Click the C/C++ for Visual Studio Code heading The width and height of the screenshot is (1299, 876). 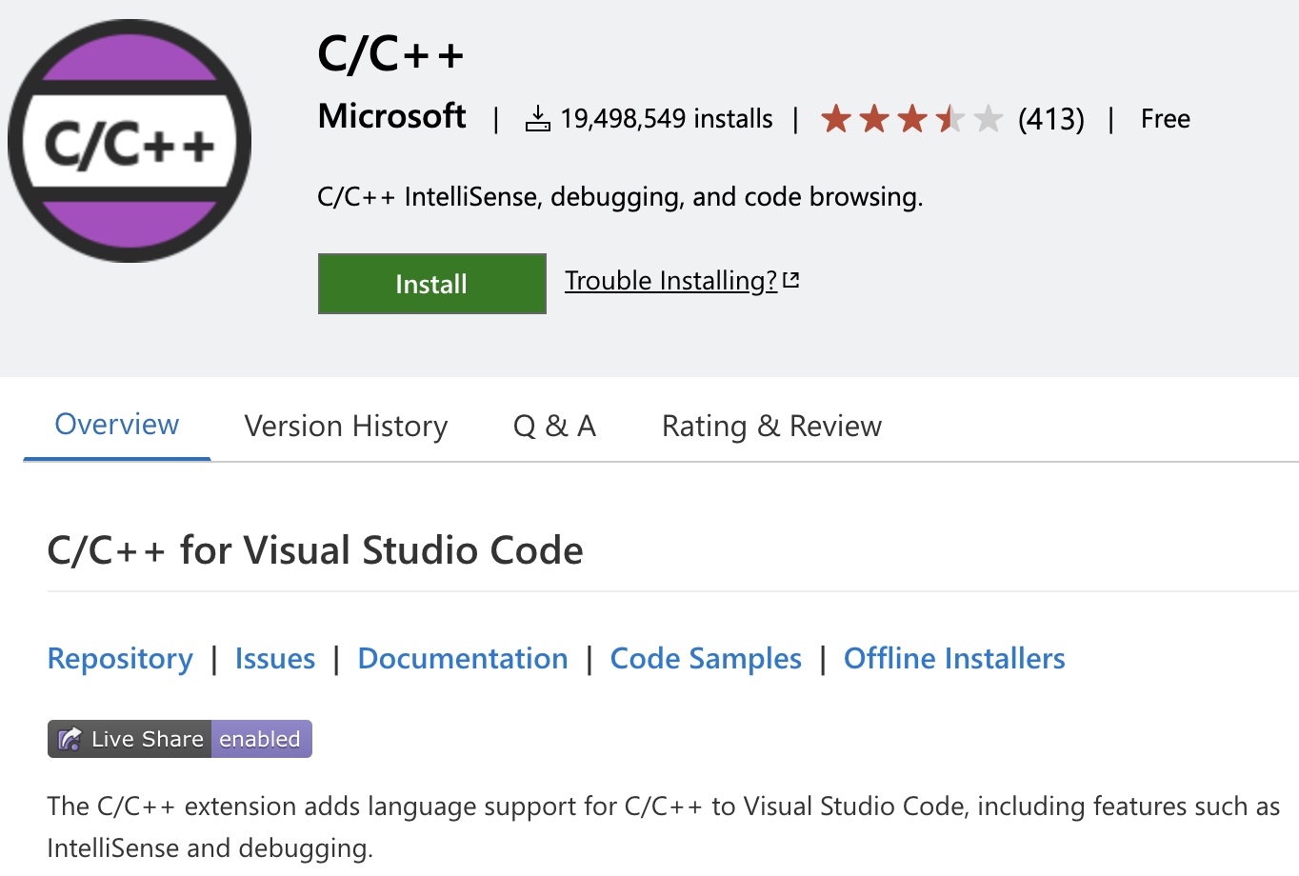coord(315,550)
